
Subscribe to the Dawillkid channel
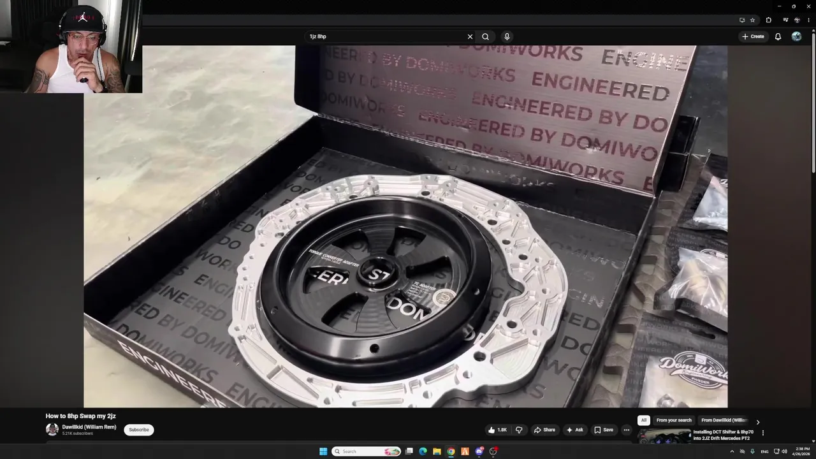click(x=138, y=430)
